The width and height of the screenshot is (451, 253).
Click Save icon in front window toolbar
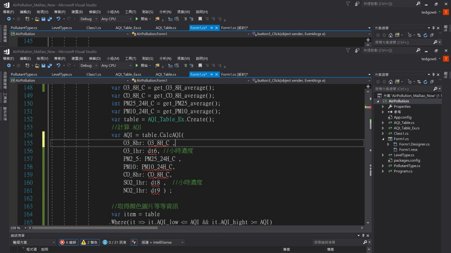(x=43, y=65)
